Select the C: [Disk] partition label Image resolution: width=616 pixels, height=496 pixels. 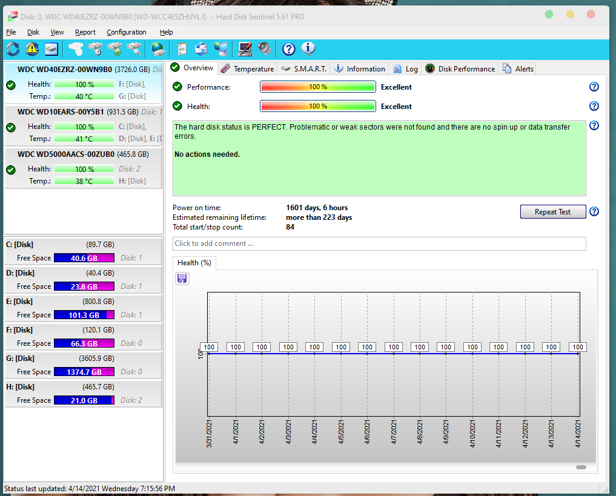[x=19, y=244]
